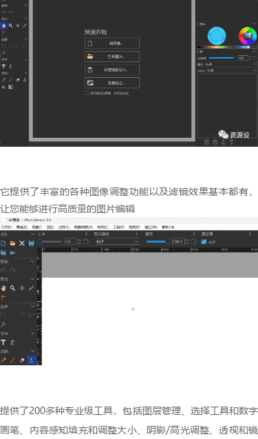
Task: Select the Hand tool in the lower toolbox
Action: (x=3, y=288)
